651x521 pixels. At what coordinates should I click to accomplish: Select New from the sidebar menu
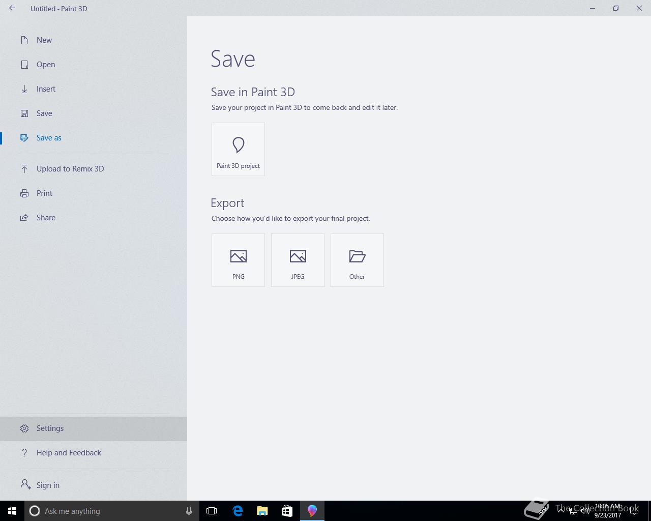coord(94,40)
